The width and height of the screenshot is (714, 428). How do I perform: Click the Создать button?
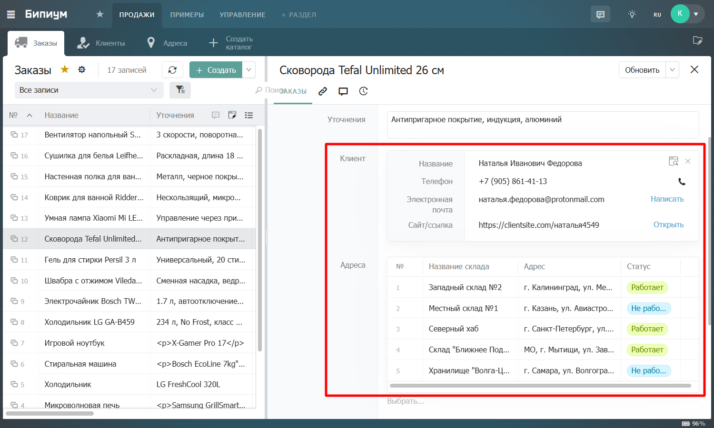(216, 70)
